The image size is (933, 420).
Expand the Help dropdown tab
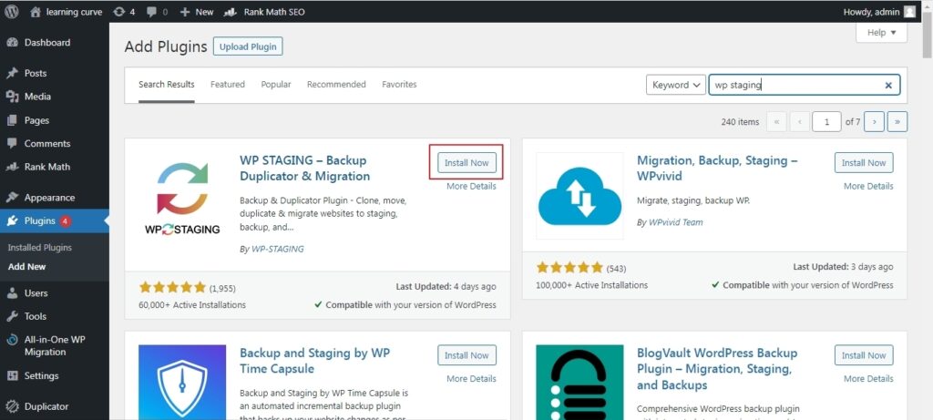[x=881, y=33]
